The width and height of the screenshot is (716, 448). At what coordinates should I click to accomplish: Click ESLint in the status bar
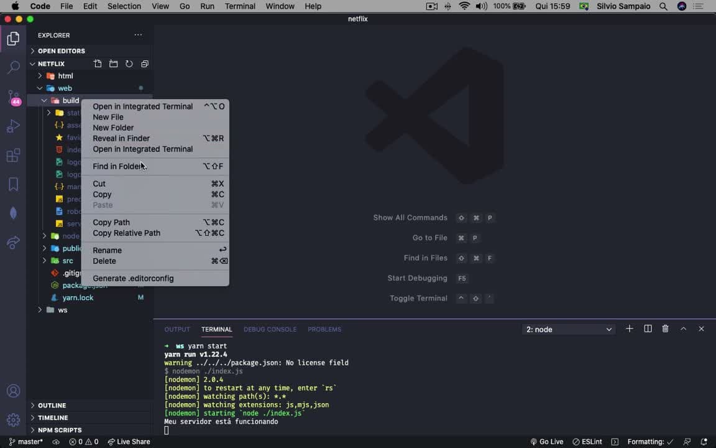click(x=587, y=442)
